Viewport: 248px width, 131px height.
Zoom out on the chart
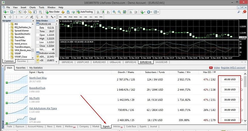coord(119,12)
